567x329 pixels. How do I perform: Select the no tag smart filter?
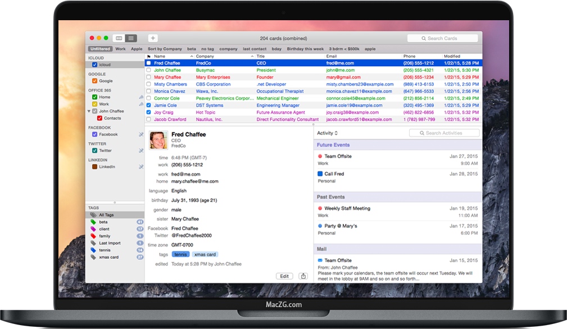coord(207,49)
